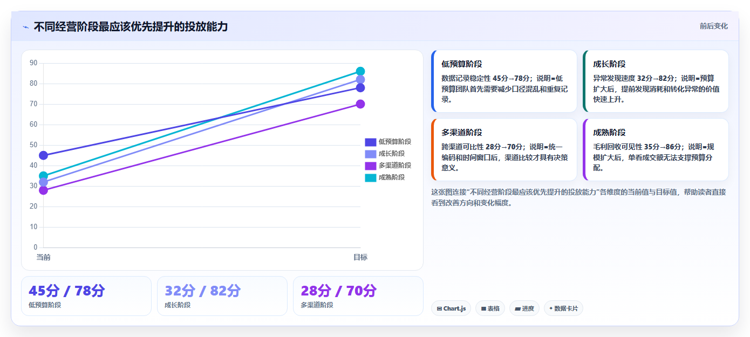The image size is (750, 337).
Task: Click the chart title 不同经营阶段最应该优先提升的投放能力
Action: pyautogui.click(x=131, y=26)
